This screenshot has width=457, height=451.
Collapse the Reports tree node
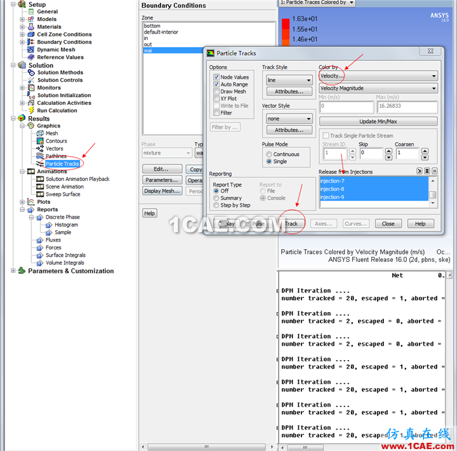22,209
